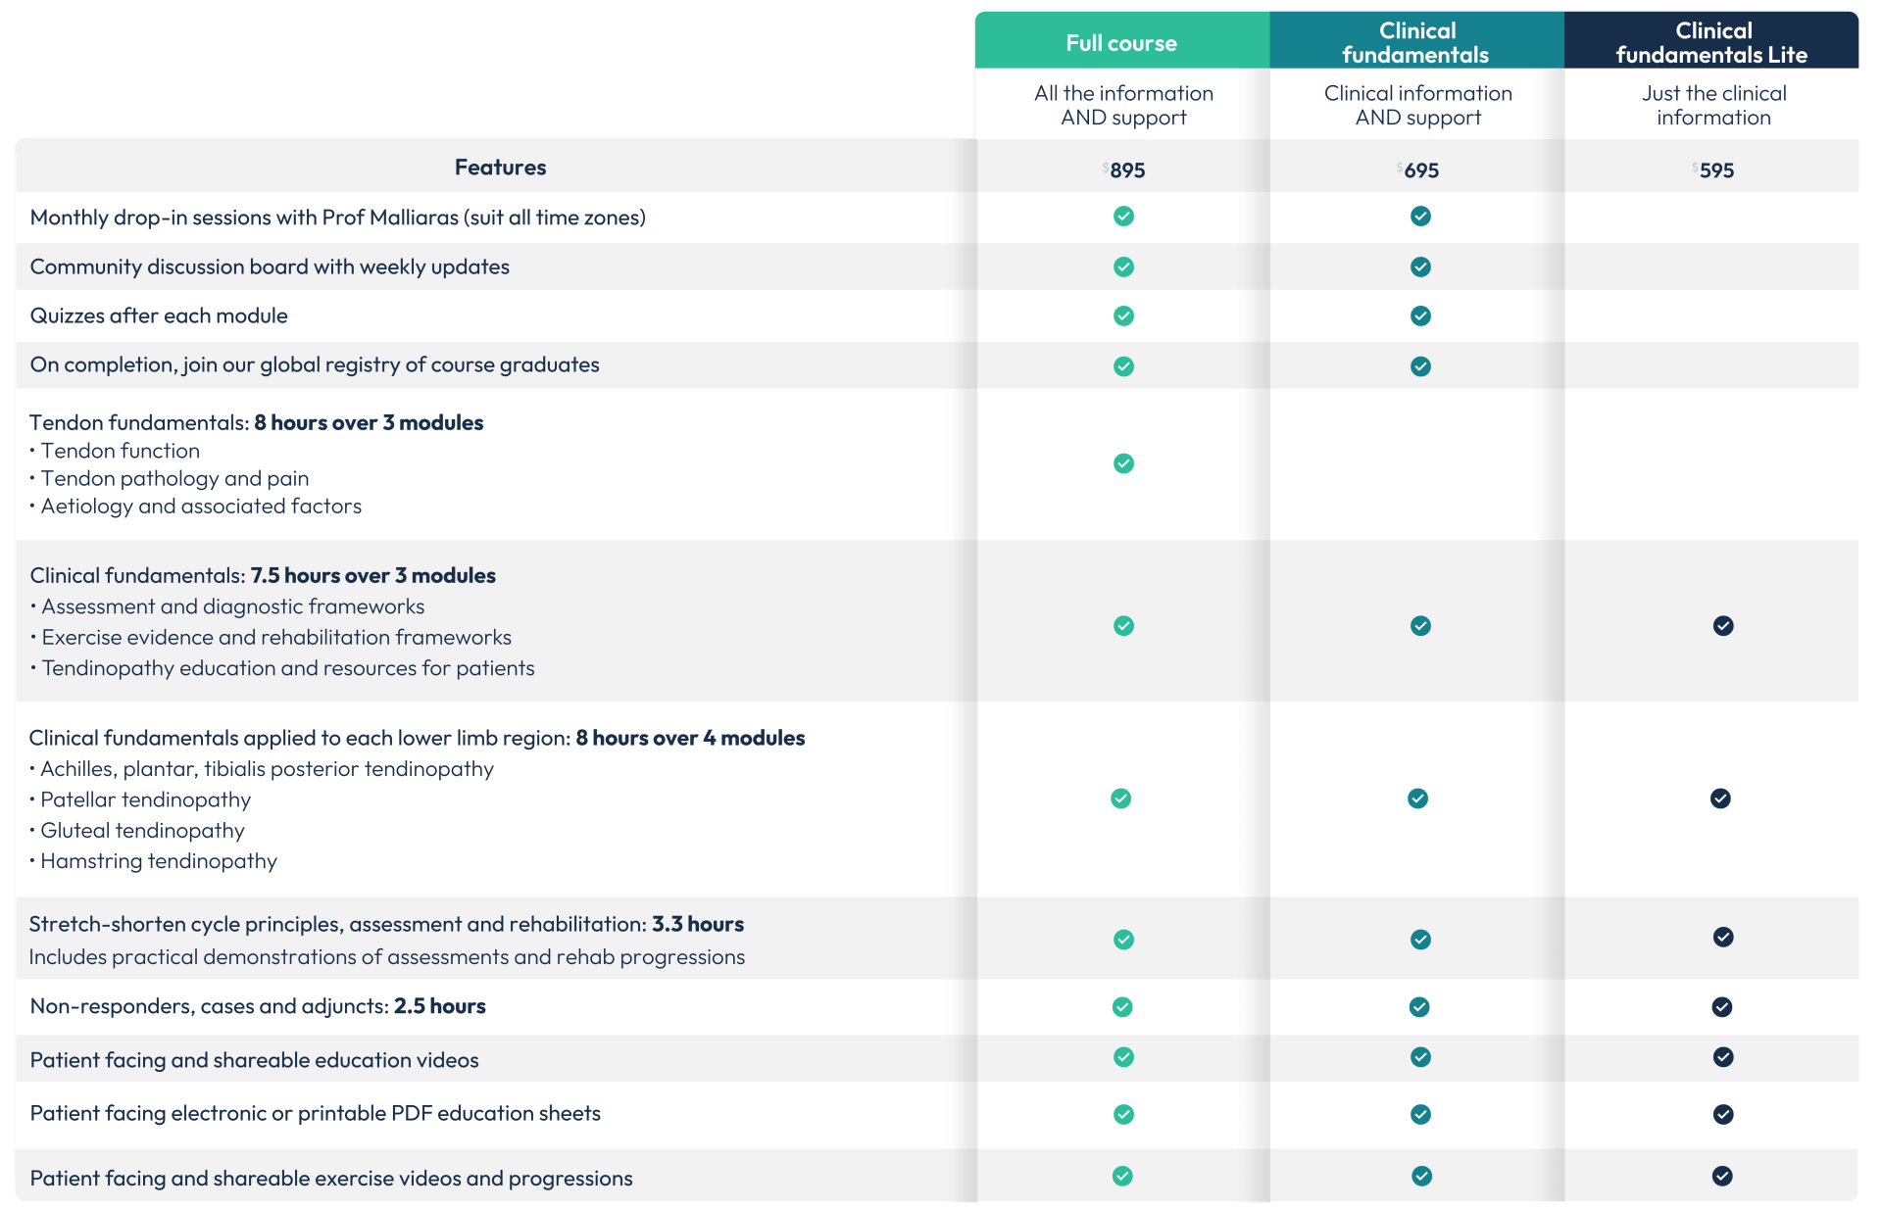
Task: Click Clinical fundamentals checkmark for Quizzes after each module
Action: click(x=1419, y=315)
